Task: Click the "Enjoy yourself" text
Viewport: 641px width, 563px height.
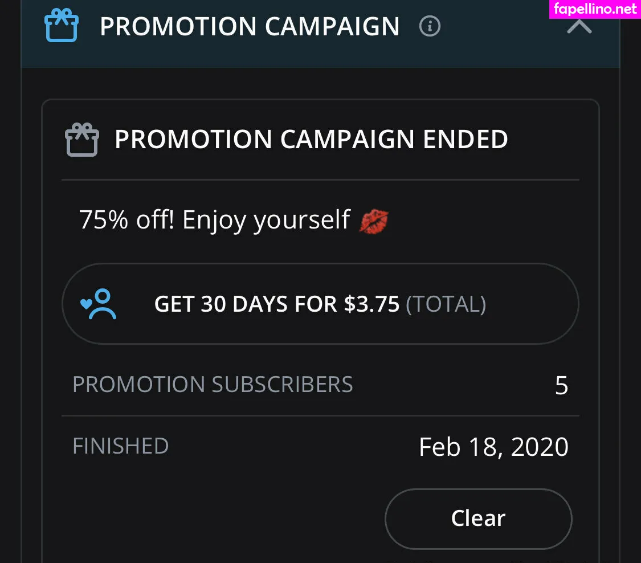Action: (266, 220)
